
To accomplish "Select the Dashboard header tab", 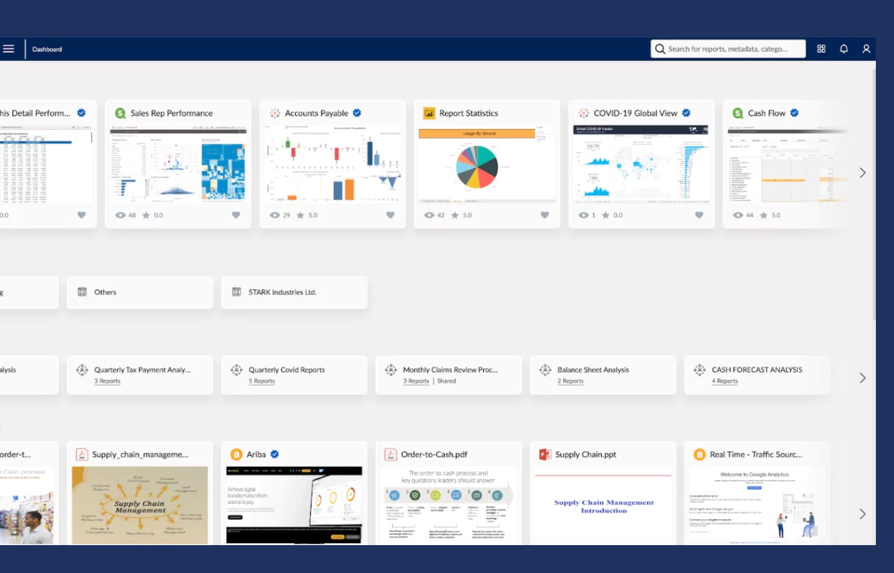I will [47, 49].
